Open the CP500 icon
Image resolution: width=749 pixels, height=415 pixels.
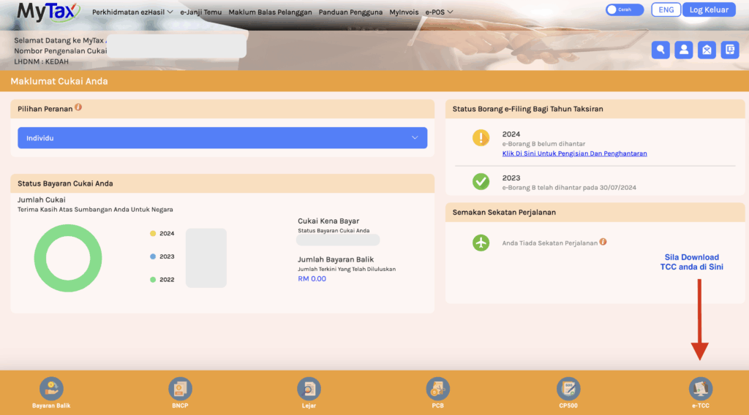click(568, 389)
